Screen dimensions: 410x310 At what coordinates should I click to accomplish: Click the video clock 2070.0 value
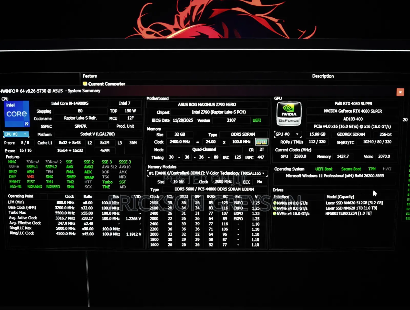[x=384, y=156]
